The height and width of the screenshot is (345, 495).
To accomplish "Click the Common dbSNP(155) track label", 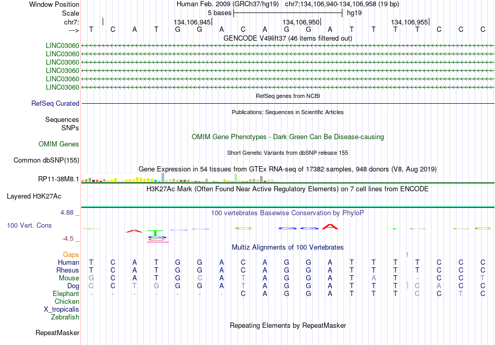I will point(46,161).
